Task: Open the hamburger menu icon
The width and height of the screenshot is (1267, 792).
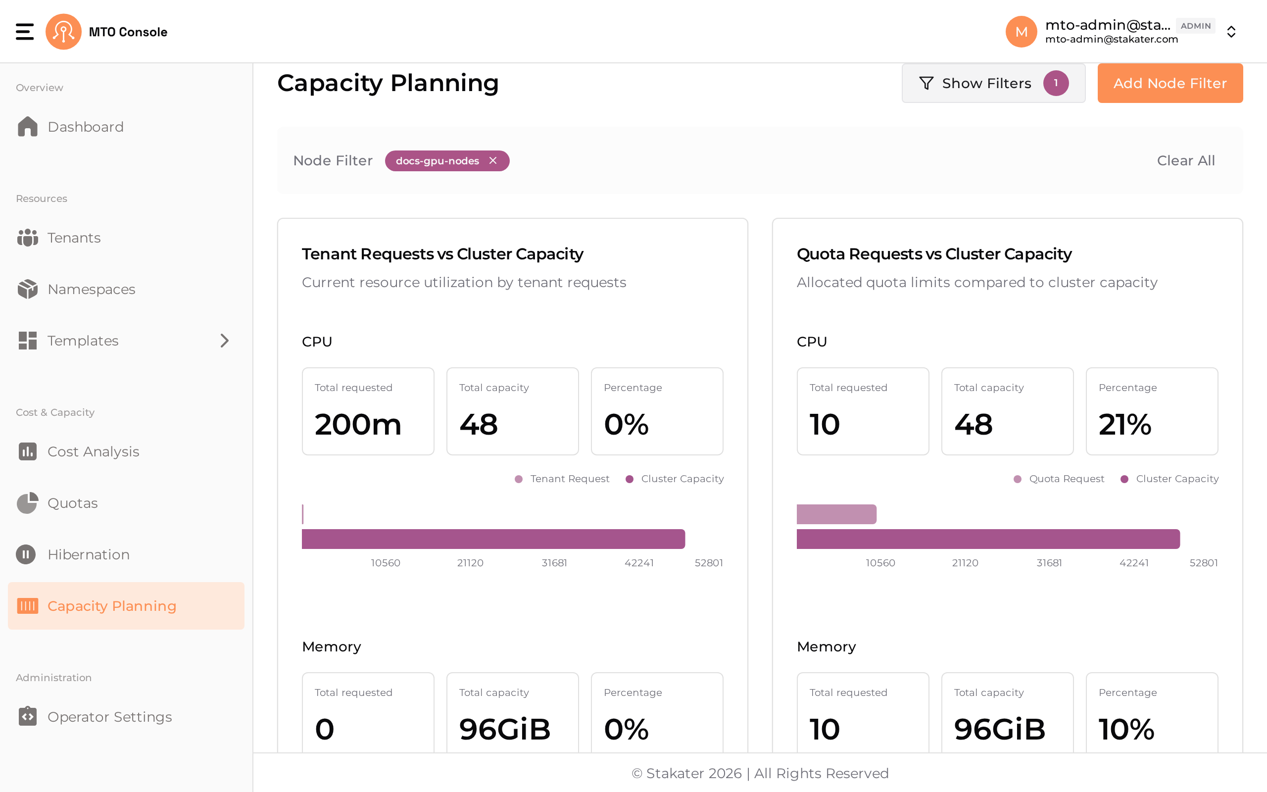Action: pos(25,31)
